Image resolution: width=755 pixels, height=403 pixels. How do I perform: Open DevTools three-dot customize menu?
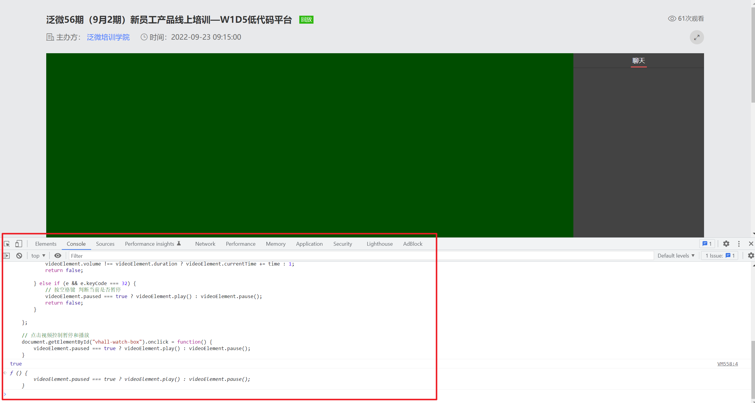pos(739,244)
